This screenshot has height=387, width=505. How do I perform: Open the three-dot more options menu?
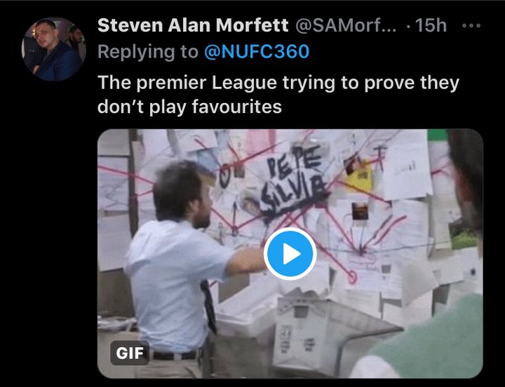click(471, 25)
